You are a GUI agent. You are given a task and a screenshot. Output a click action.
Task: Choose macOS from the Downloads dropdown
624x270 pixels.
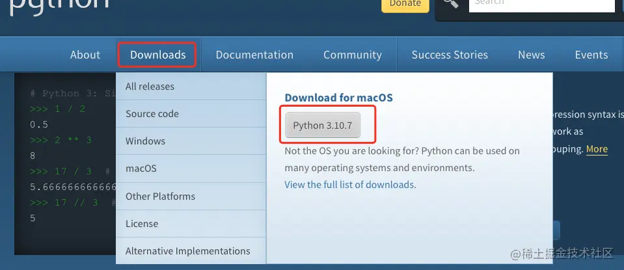click(x=191, y=169)
